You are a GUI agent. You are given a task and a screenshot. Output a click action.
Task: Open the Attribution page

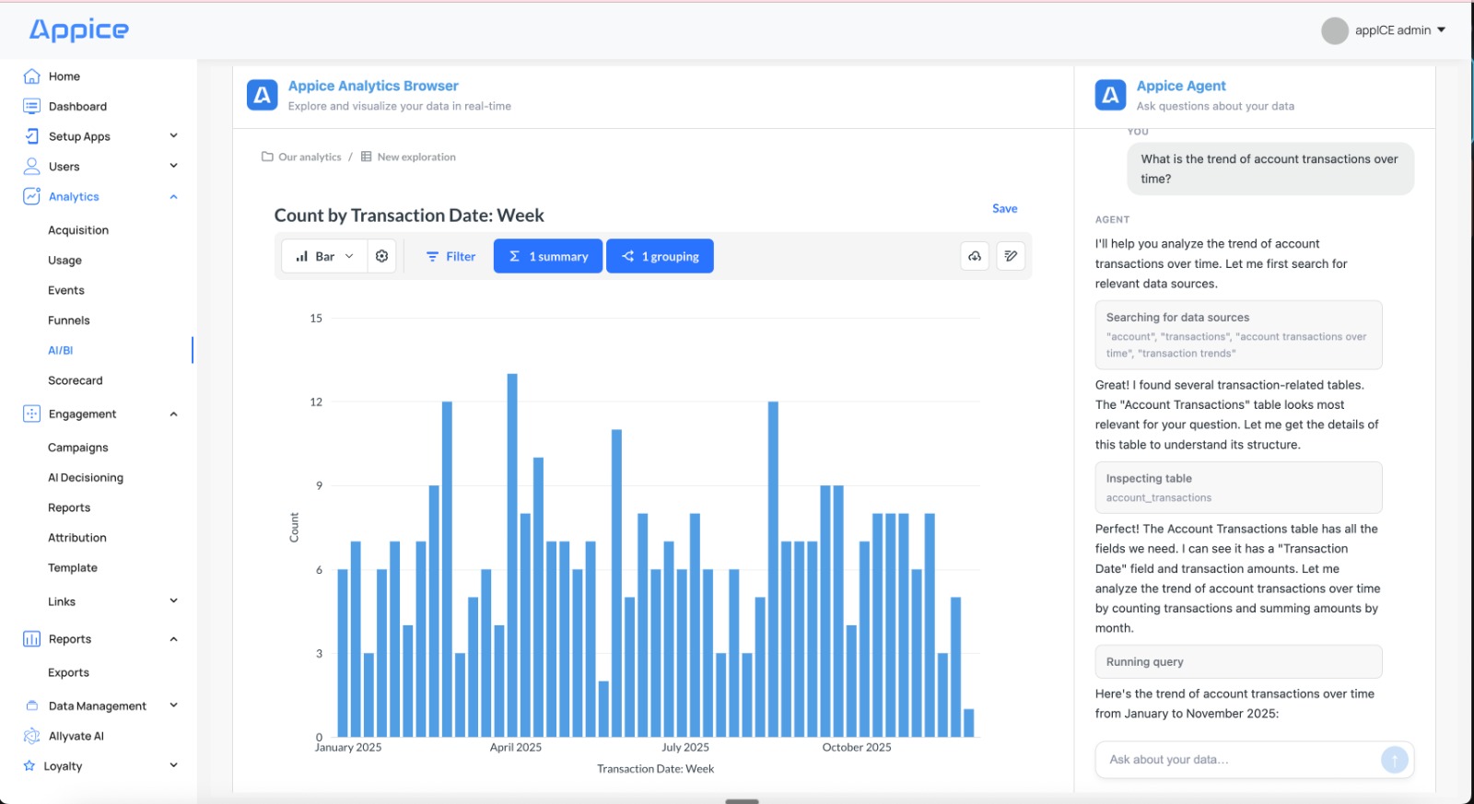(77, 538)
